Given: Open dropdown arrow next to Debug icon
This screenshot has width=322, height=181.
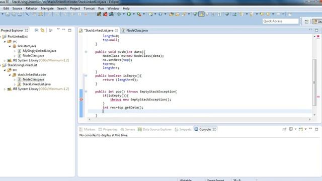Looking at the screenshot, I should 124,14.
